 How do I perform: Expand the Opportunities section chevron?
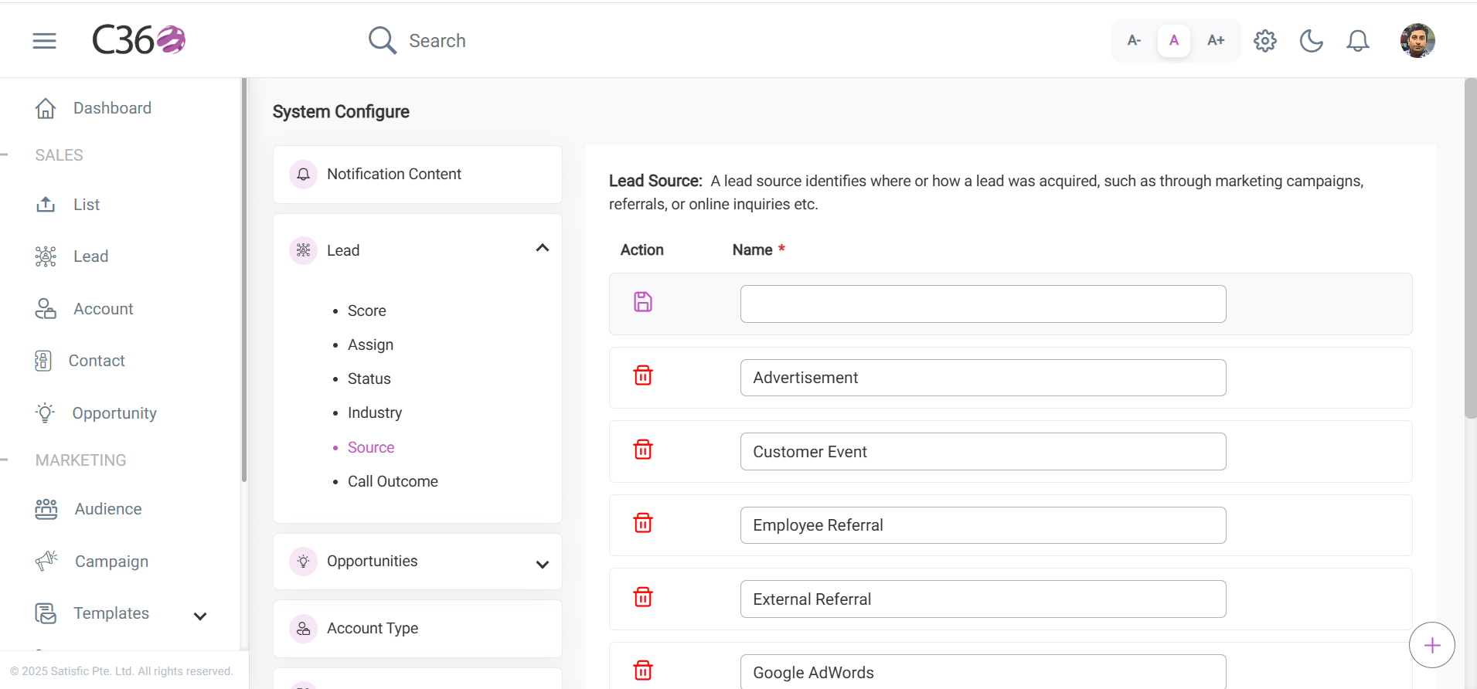pyautogui.click(x=543, y=564)
